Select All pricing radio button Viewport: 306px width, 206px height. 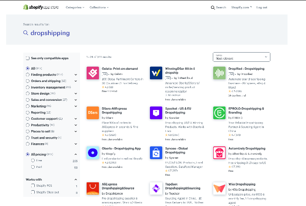click(28, 154)
